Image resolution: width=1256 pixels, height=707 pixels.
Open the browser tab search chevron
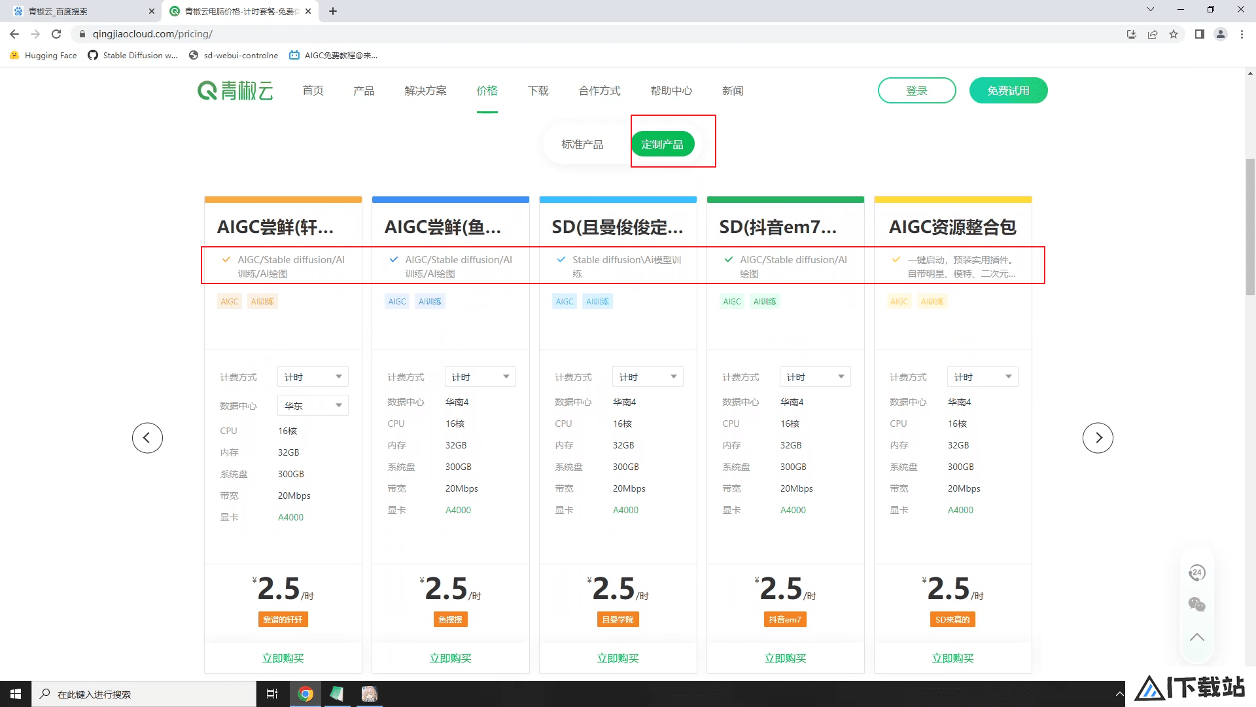pos(1151,10)
